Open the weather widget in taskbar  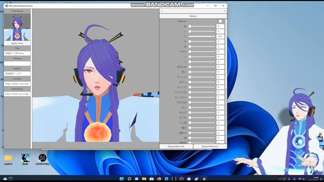click(x=8, y=179)
